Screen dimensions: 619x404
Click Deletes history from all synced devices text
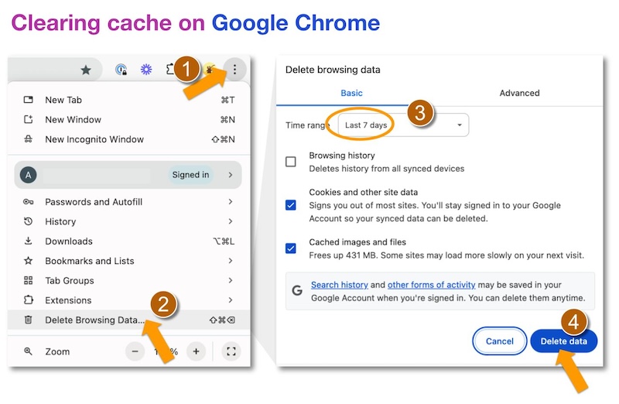pos(386,169)
